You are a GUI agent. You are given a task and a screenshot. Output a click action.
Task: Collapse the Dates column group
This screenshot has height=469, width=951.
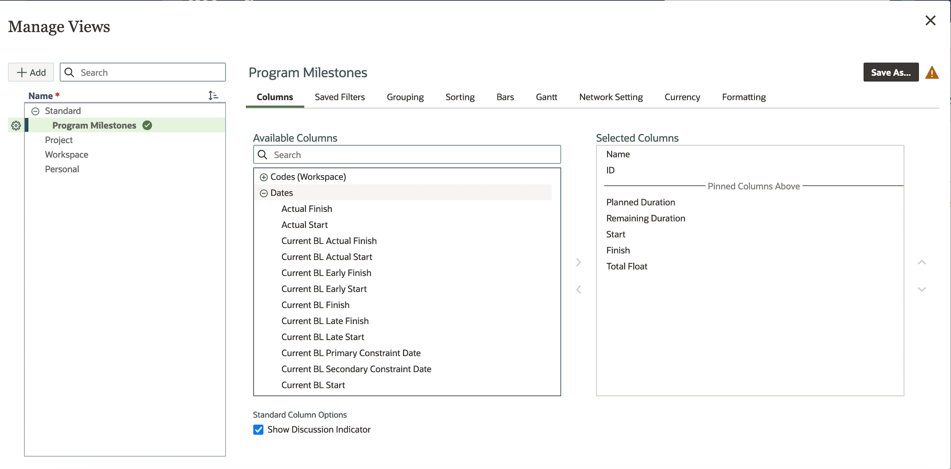point(264,193)
